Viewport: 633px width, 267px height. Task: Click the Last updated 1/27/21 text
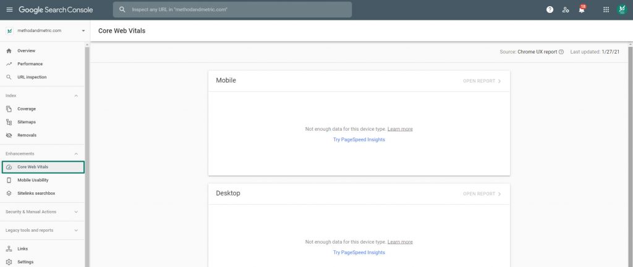click(595, 52)
